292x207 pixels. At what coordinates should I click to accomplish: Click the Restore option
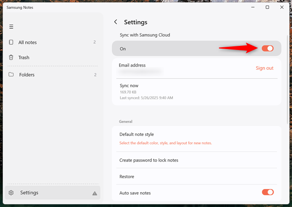click(196, 176)
